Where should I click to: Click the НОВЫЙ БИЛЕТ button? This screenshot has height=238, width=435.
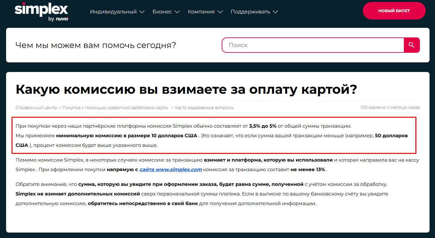394,10
